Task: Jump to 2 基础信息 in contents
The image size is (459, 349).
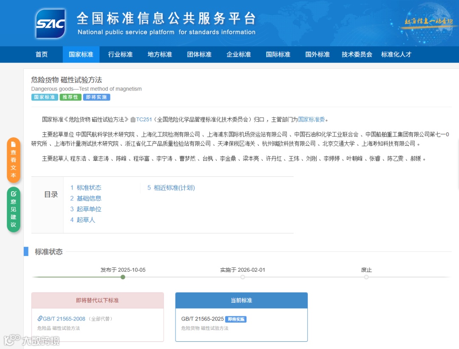Action: [86, 199]
